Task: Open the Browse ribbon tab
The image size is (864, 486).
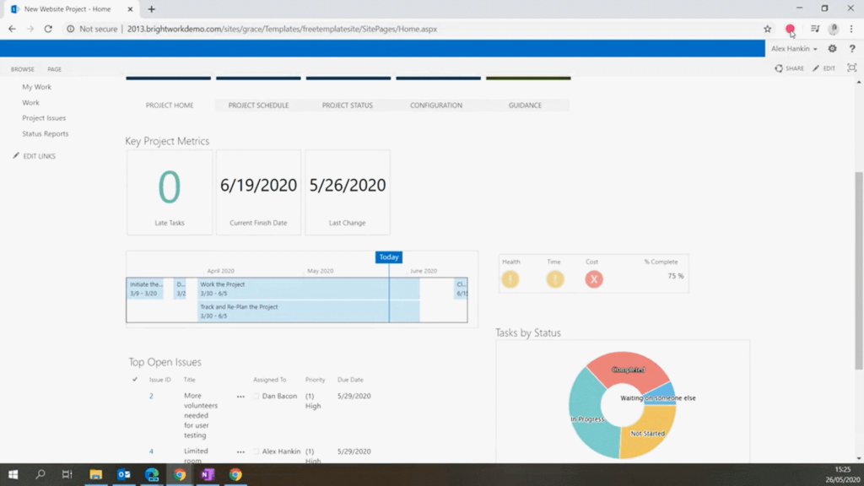Action: (23, 69)
